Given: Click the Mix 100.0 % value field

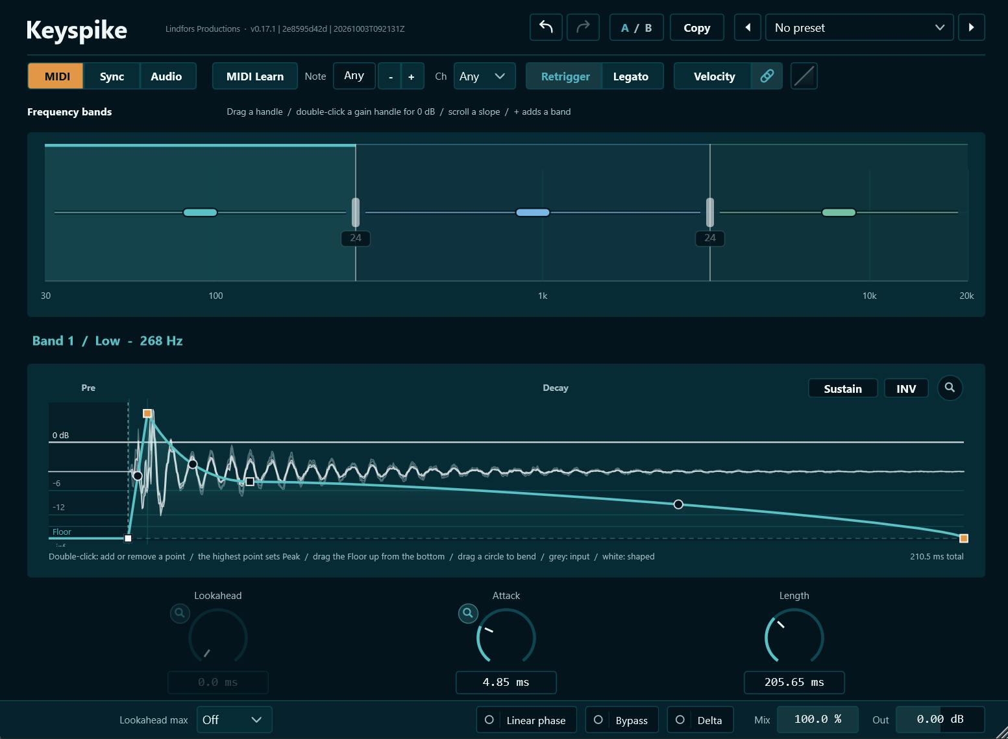Looking at the screenshot, I should coord(818,719).
